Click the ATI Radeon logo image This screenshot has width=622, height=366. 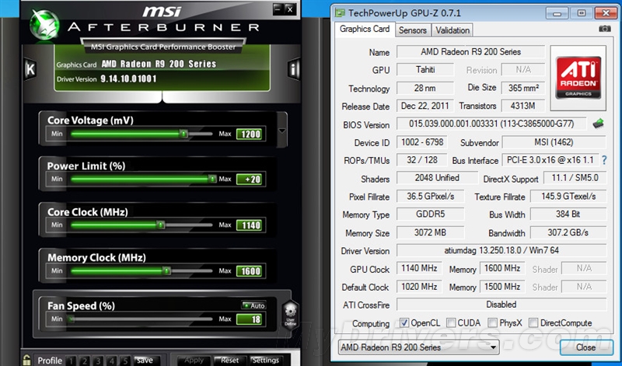(578, 78)
